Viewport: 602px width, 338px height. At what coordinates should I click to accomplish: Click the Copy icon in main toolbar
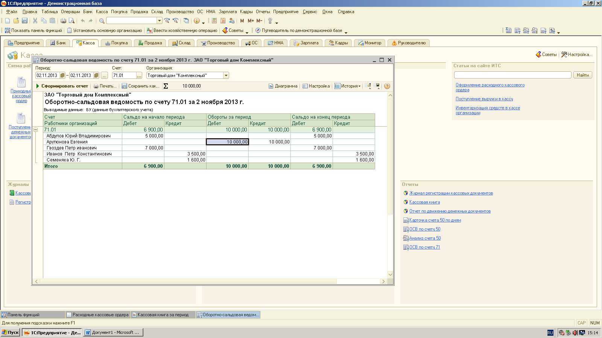tap(44, 21)
